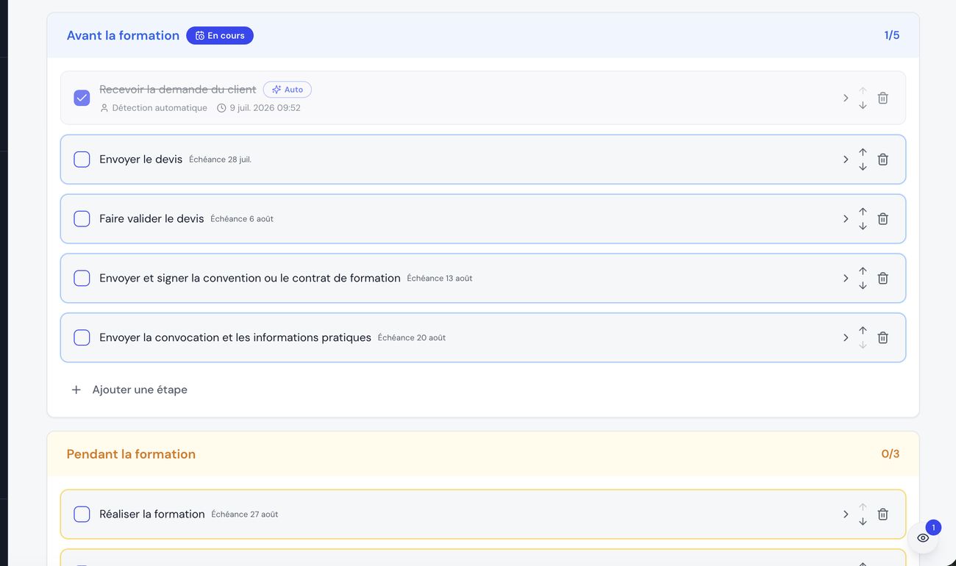Click "Ajouter une étape" to add a step
The width and height of the screenshot is (956, 566).
pyautogui.click(x=129, y=390)
